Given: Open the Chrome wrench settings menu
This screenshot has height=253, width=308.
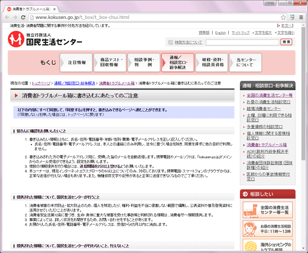Looking at the screenshot, I should 302,17.
